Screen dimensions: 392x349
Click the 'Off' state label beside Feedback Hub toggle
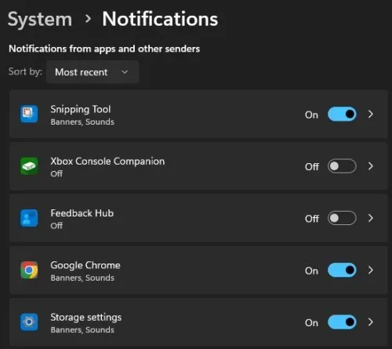coord(312,219)
